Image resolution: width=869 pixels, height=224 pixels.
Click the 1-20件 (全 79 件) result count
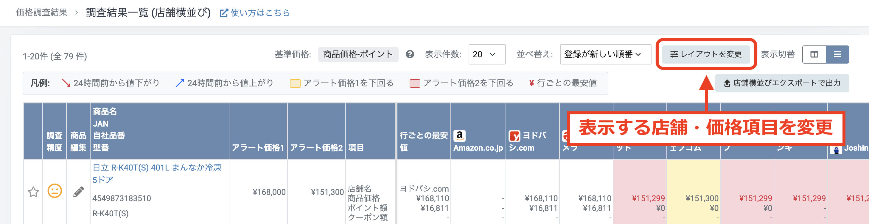click(x=55, y=56)
